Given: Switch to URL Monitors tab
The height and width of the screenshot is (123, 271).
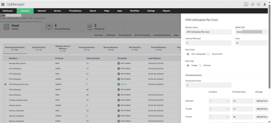Looking at the screenshot, I should [135, 49].
